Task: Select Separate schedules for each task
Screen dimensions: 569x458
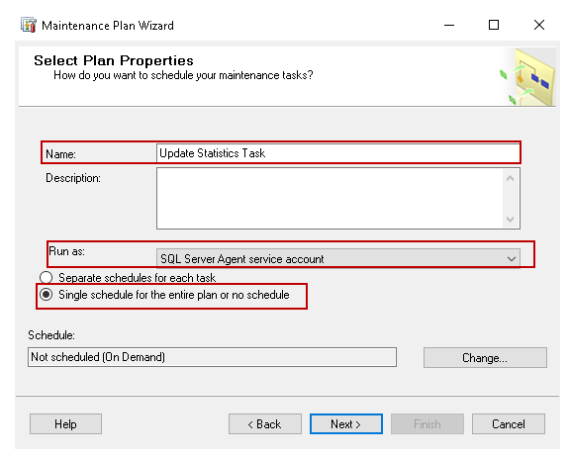Action: (47, 277)
